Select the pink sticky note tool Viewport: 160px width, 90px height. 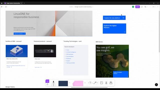(x=78, y=83)
